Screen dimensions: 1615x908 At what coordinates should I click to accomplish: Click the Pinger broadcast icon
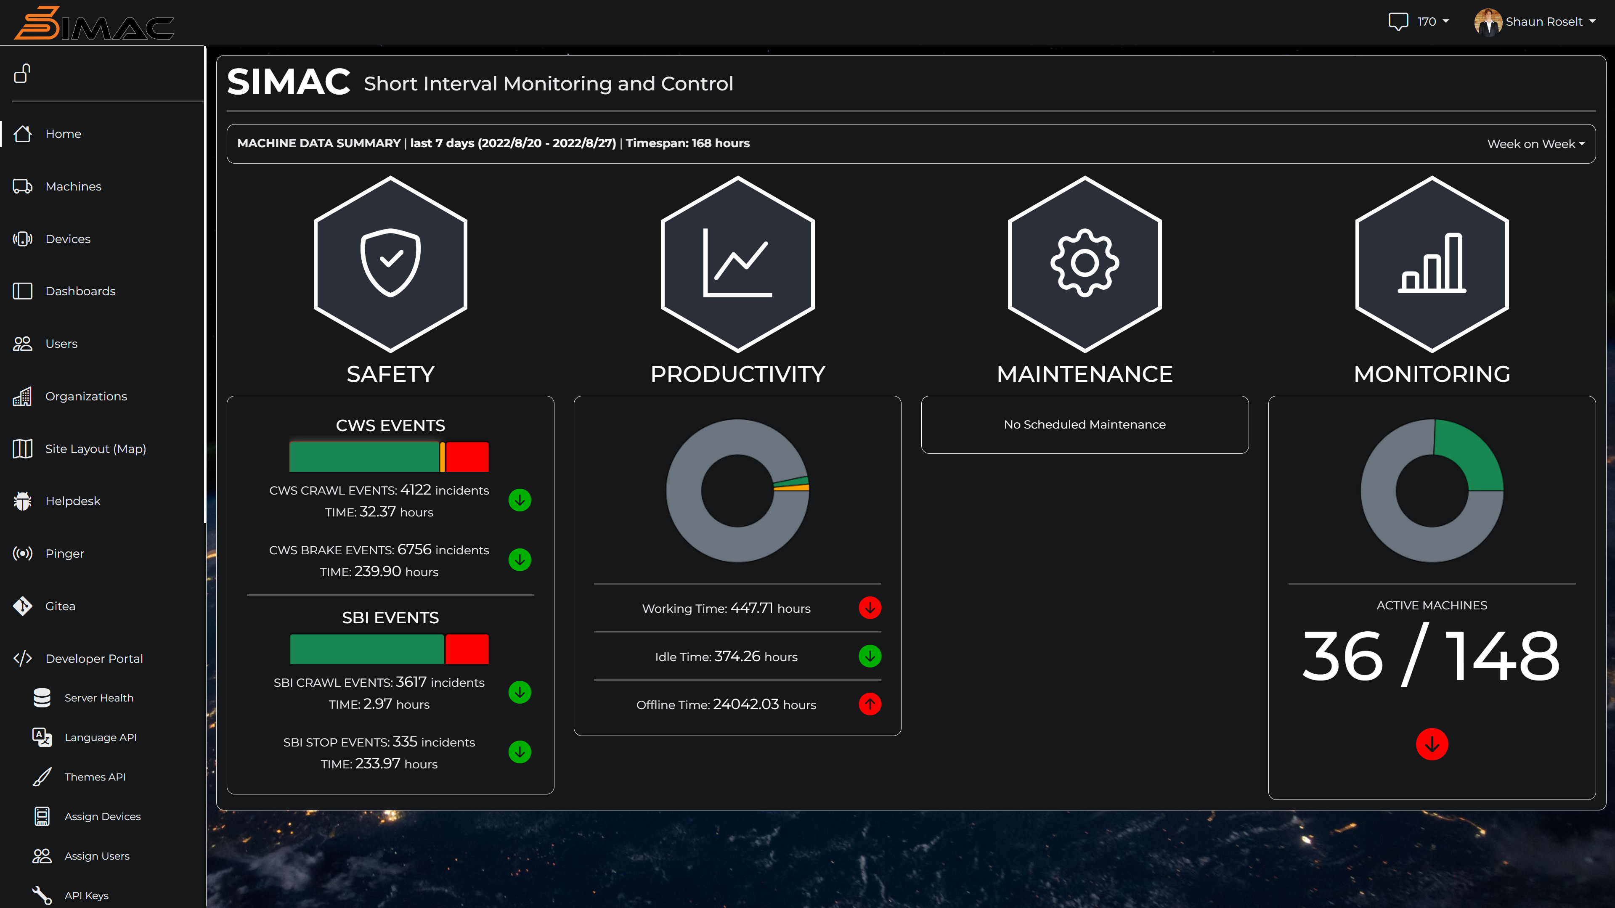23,553
